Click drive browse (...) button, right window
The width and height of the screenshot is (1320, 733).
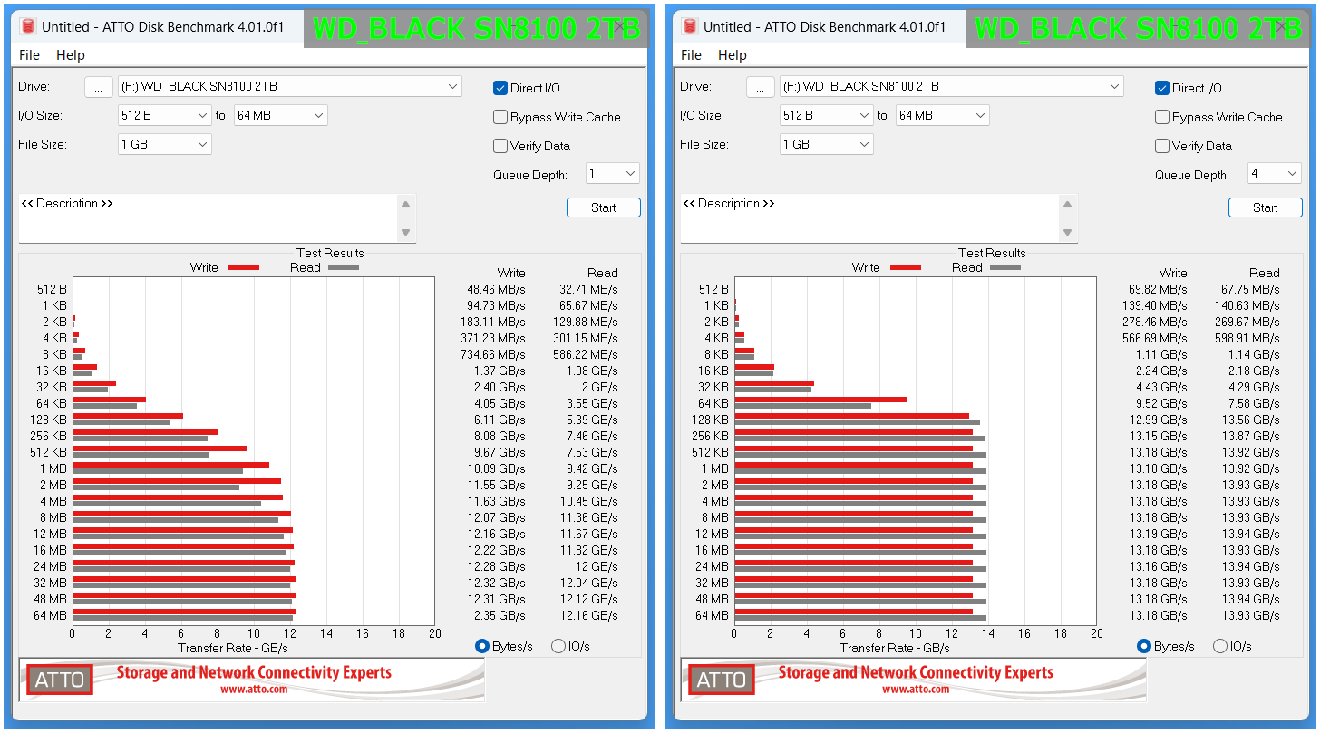click(x=760, y=86)
